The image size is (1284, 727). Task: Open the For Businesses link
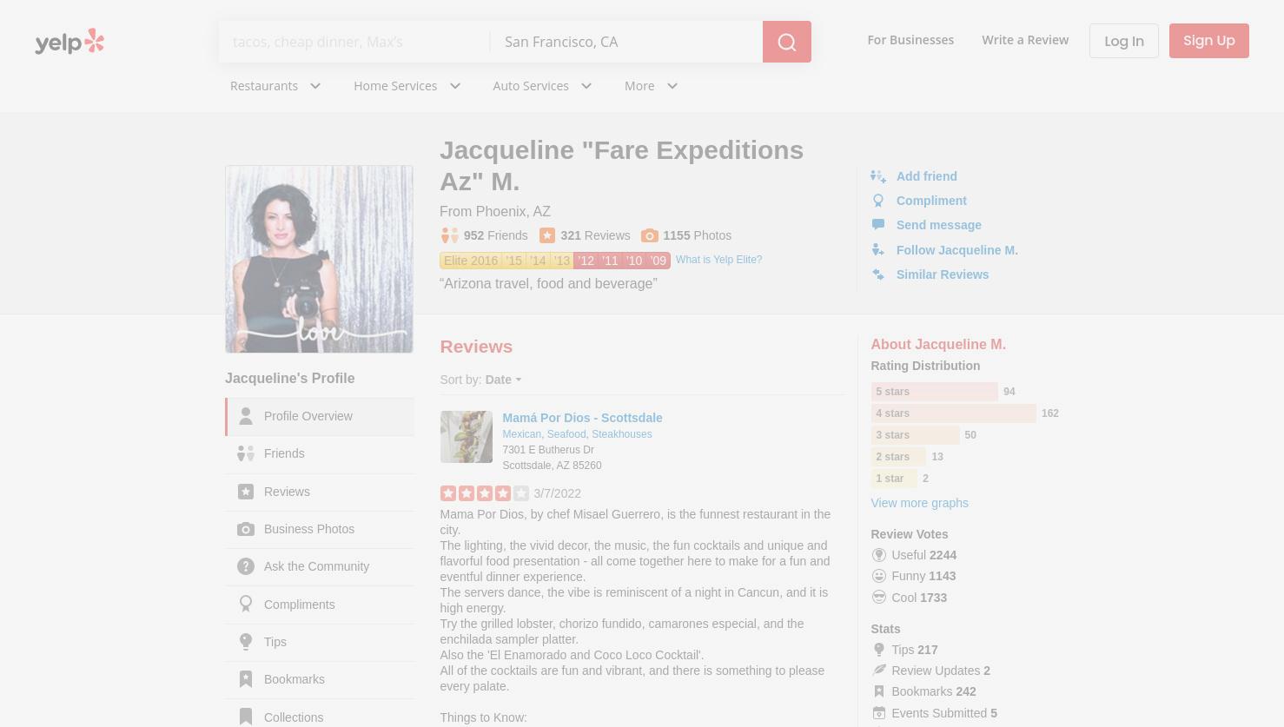coord(910,40)
